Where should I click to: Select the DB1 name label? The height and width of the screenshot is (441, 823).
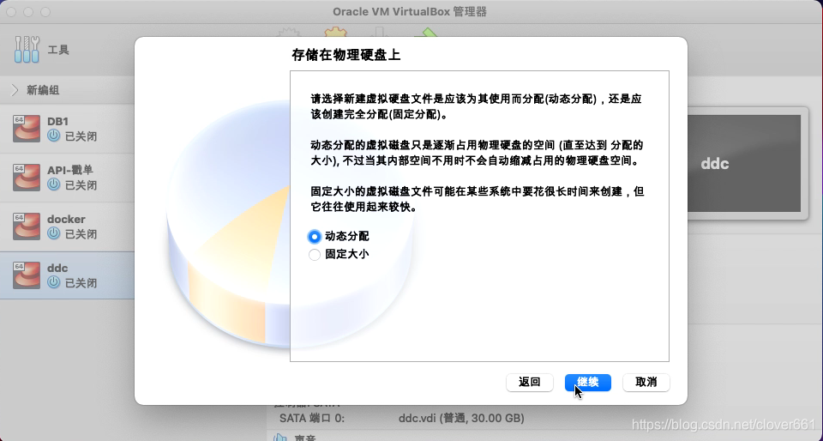pyautogui.click(x=57, y=121)
